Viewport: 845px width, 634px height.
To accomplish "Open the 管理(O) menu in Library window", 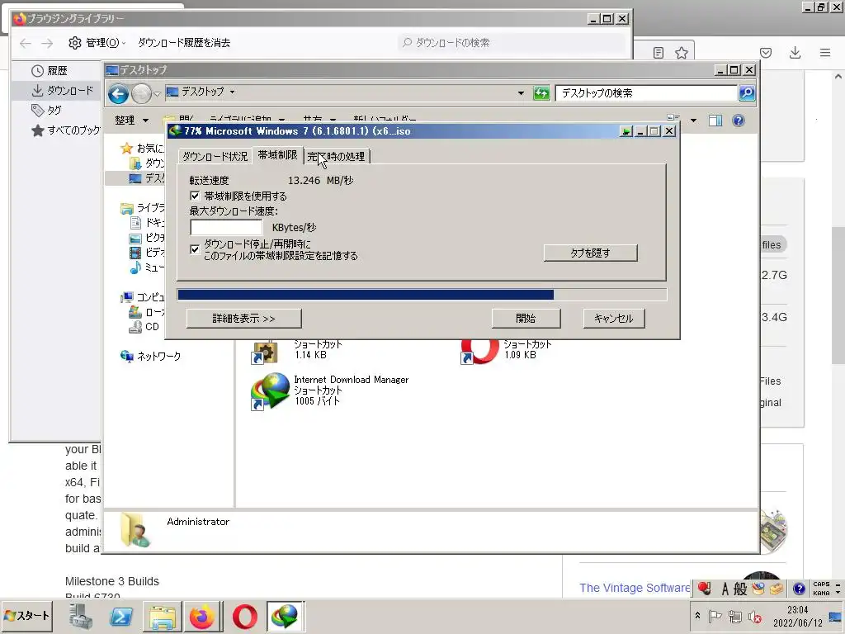I will click(97, 43).
